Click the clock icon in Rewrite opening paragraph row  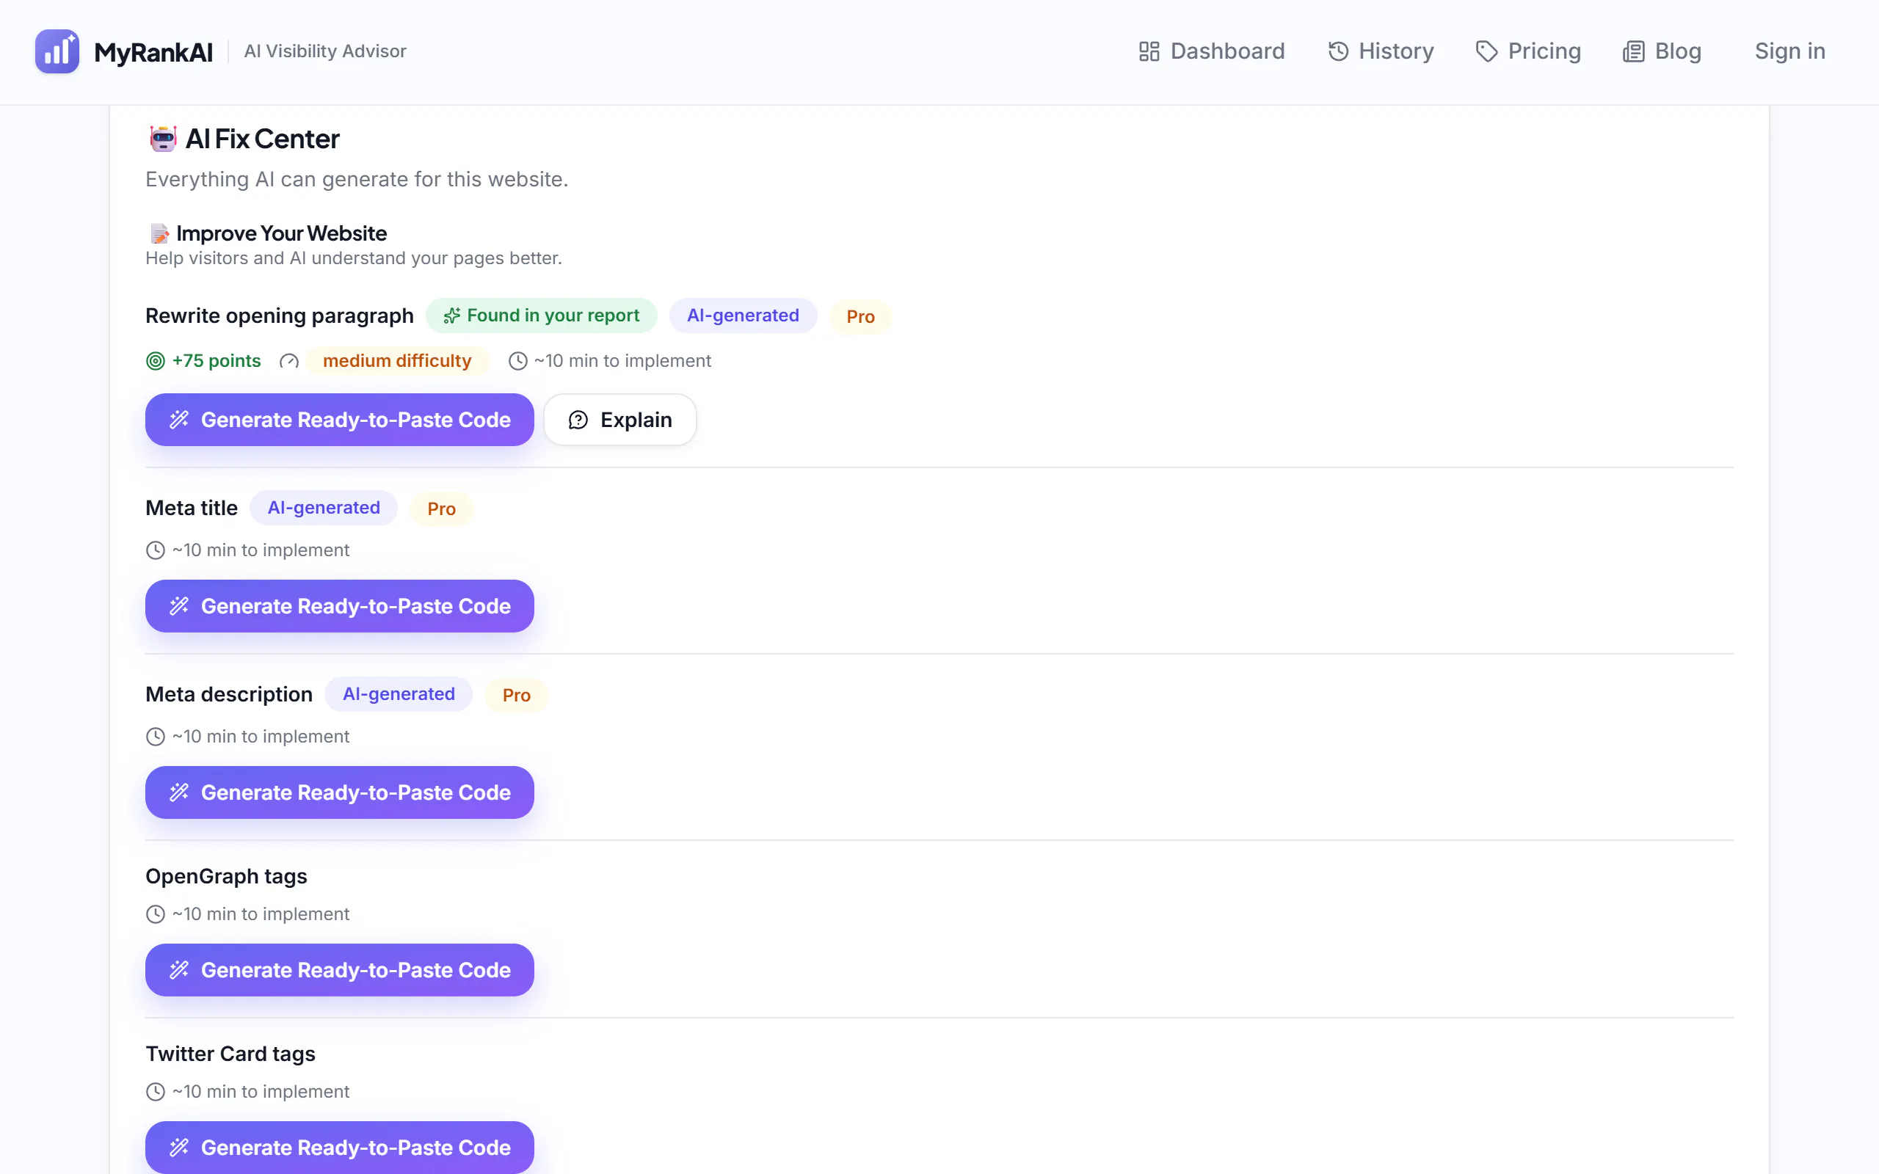point(518,361)
